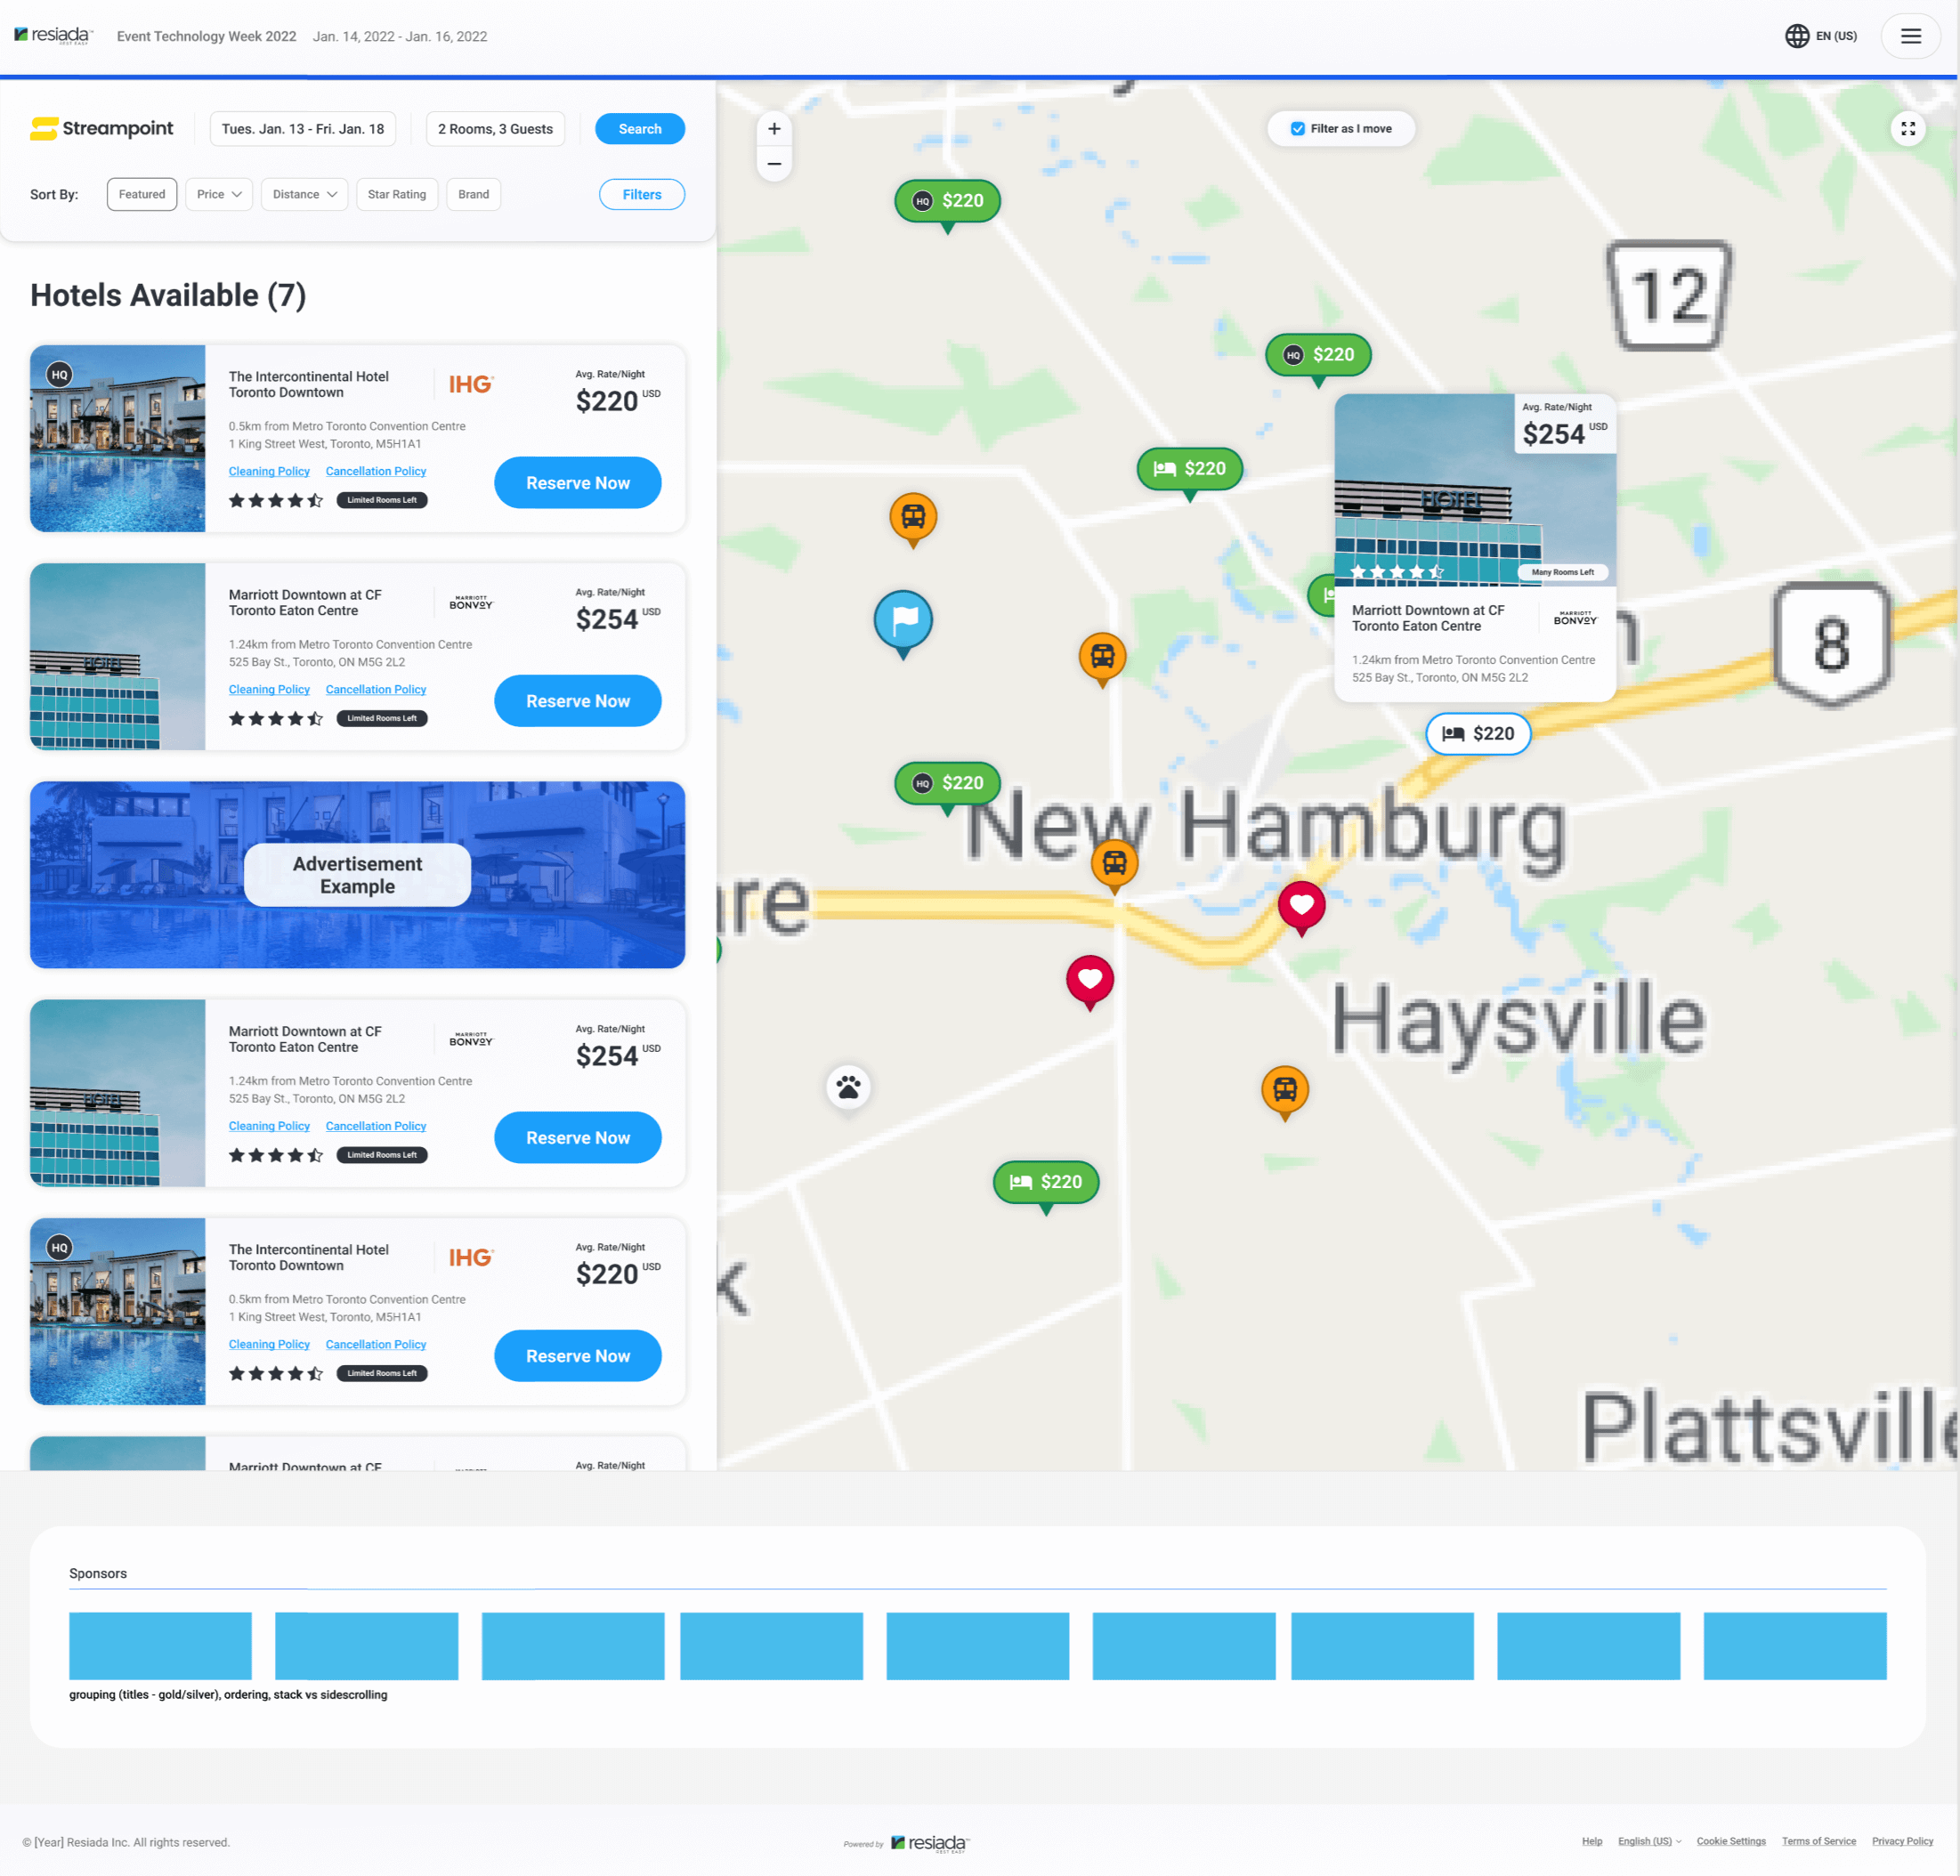Click the date range field Jan. 13 - Jan. 18
The width and height of the screenshot is (1960, 1876).
coord(302,129)
